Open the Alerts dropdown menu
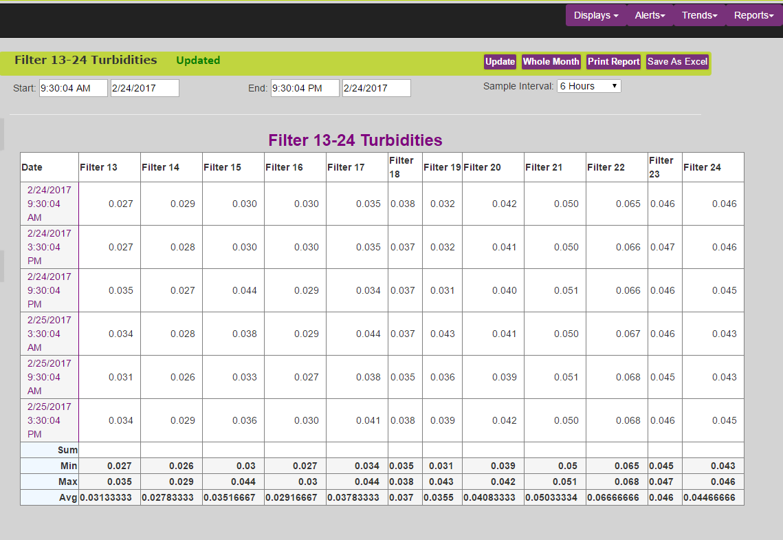Image resolution: width=783 pixels, height=540 pixels. (x=650, y=16)
